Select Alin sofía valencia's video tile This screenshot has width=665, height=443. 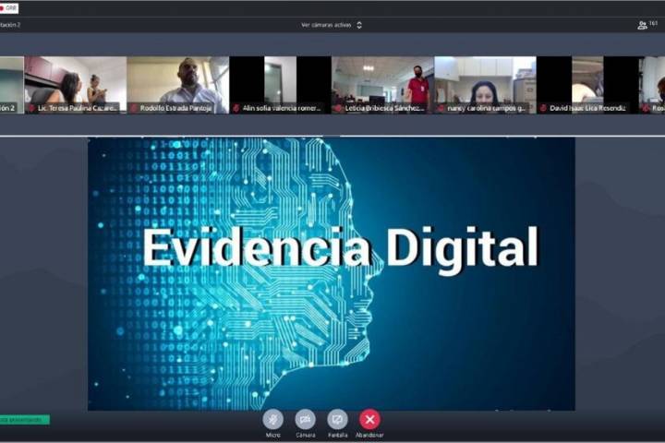click(280, 83)
